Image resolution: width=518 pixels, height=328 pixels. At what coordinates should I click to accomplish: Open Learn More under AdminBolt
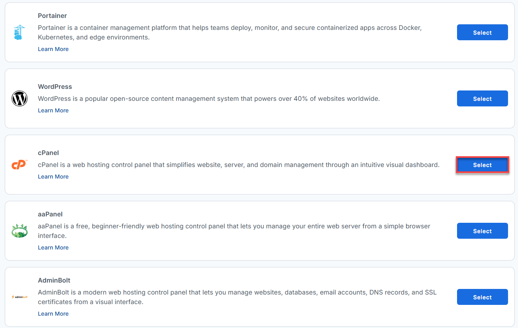coord(53,314)
